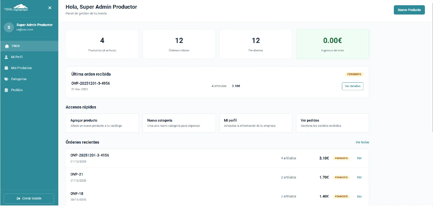This screenshot has width=433, height=206.
Task: Open the Ver pedidos quick access card
Action: click(332, 123)
